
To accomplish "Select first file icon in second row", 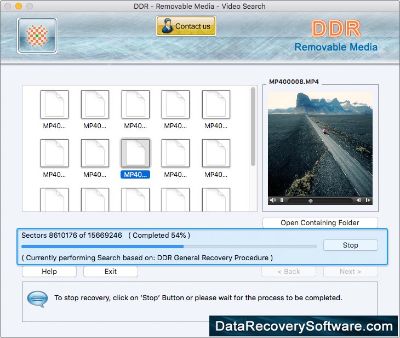I will 54,153.
